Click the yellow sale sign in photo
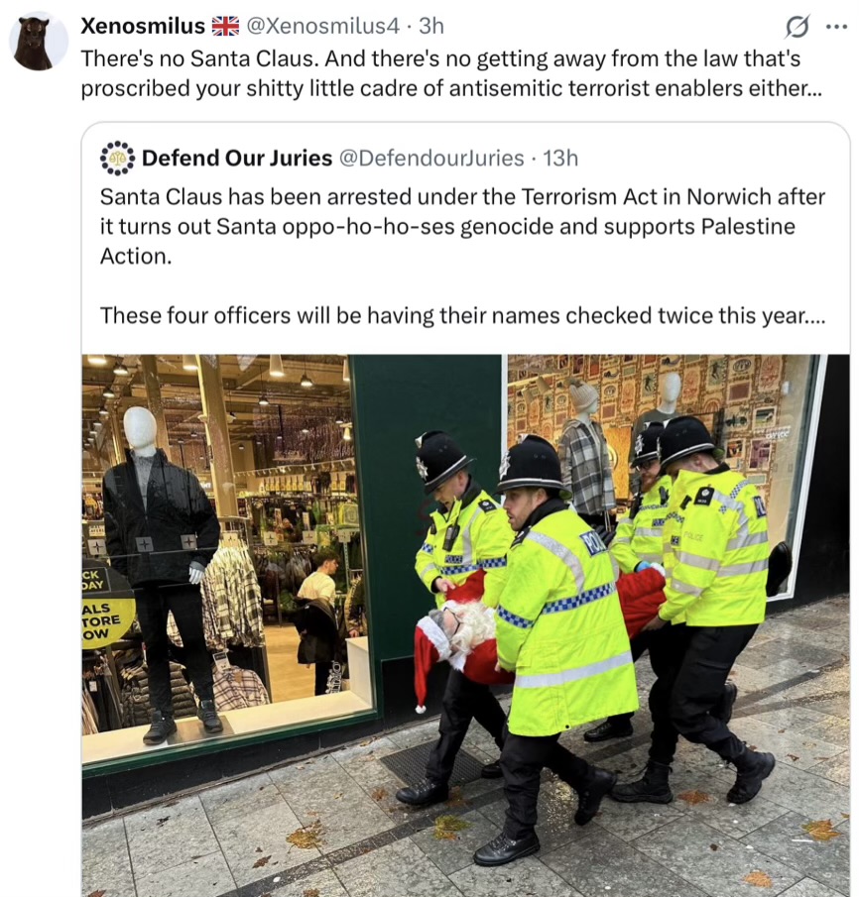The image size is (860, 897). click(x=106, y=620)
